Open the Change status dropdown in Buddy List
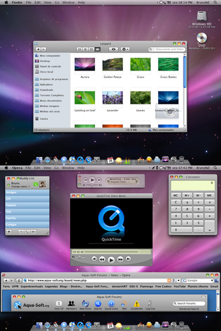 pyautogui.click(x=20, y=186)
